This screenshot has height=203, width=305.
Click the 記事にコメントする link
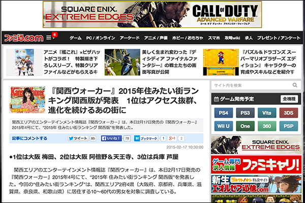click(x=29, y=138)
